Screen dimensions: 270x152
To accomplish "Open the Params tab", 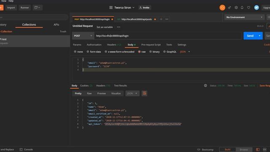I will pyautogui.click(x=77, y=45).
